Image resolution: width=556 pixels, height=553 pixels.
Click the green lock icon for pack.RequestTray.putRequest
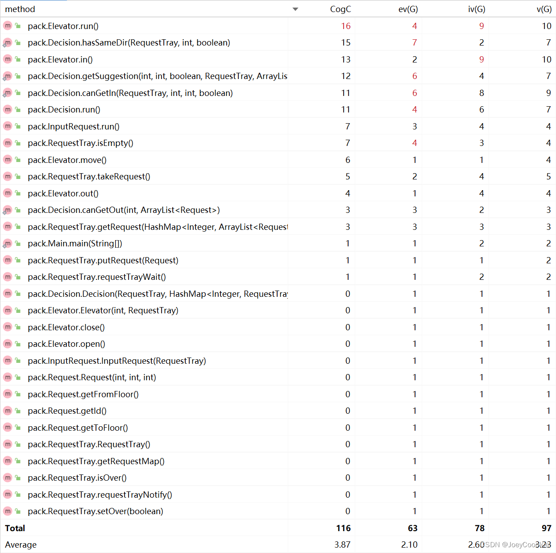point(18,260)
